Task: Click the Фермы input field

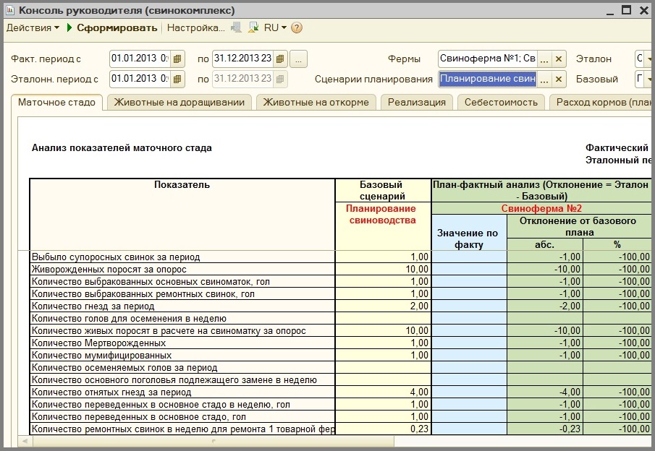Action: (x=488, y=59)
